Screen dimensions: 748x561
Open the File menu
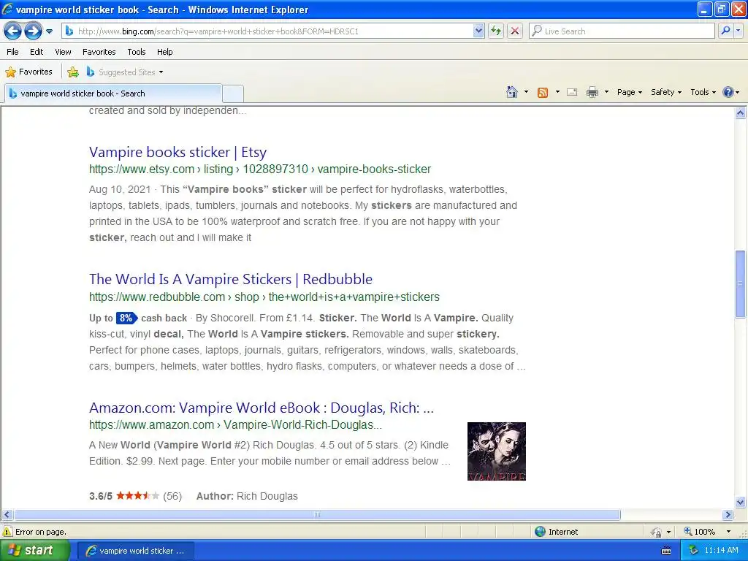pyautogui.click(x=13, y=52)
